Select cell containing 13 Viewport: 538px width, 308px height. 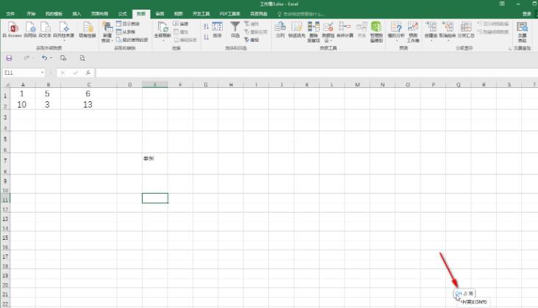(x=88, y=105)
